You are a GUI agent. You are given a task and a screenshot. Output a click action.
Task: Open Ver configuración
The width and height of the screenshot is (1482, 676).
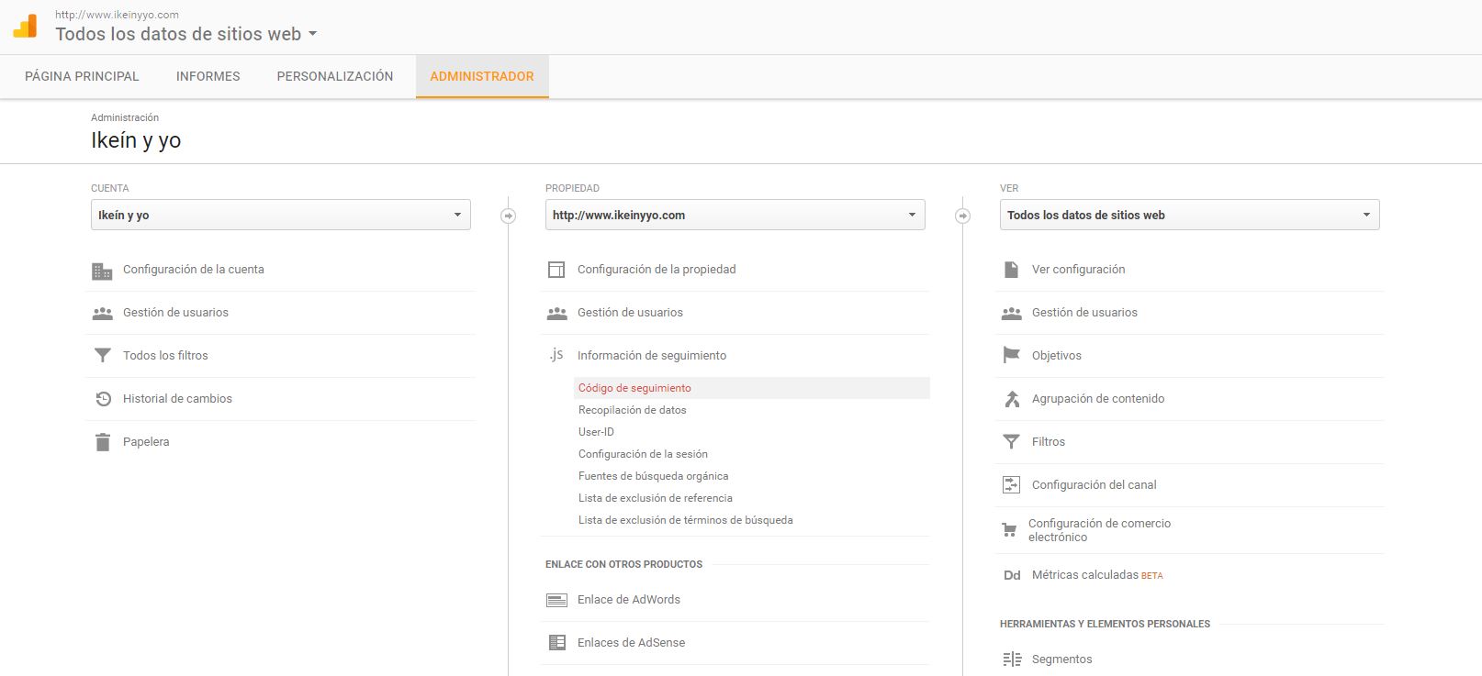(x=1078, y=270)
